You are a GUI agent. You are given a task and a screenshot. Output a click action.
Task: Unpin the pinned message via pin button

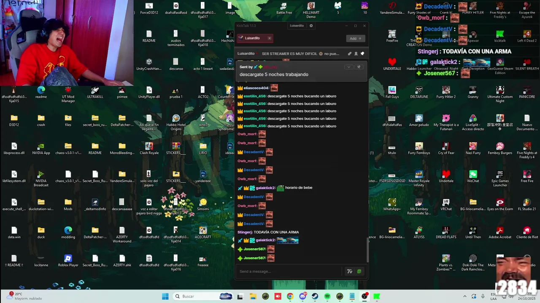359,67
